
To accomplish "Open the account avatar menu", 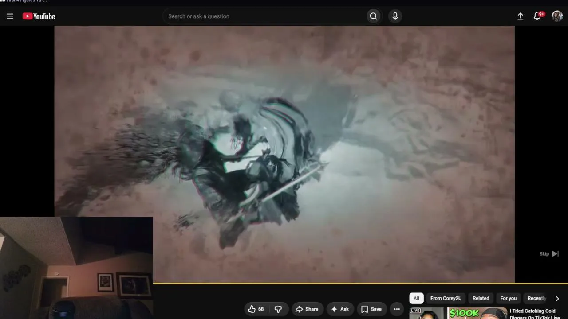I will pos(557,16).
